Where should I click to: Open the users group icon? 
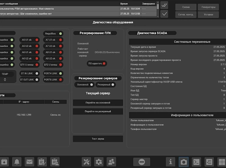[x=111, y=162]
